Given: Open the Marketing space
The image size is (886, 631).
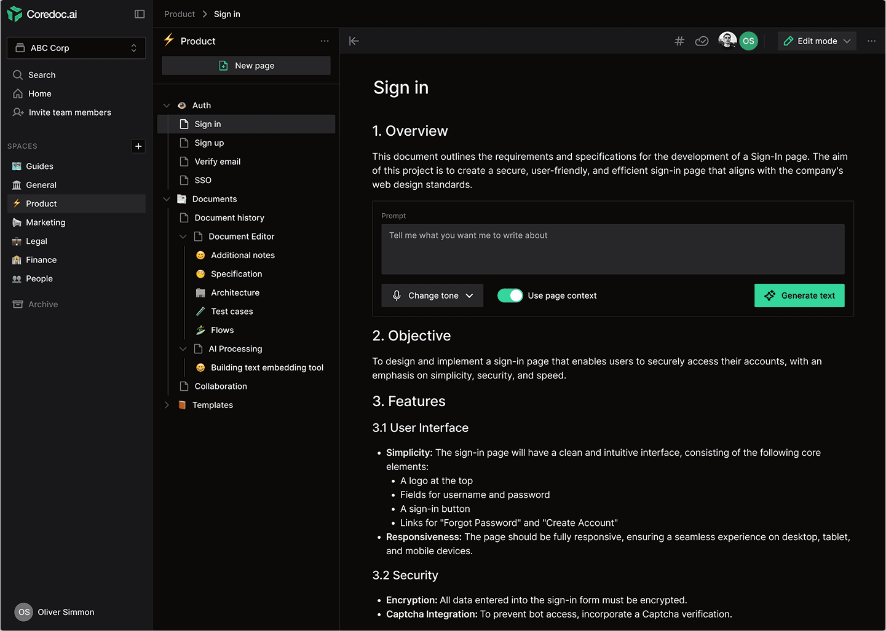Looking at the screenshot, I should coord(76,222).
